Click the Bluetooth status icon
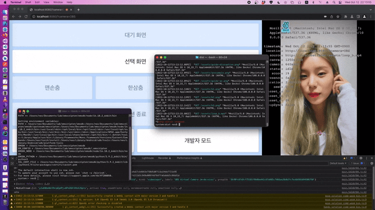Image resolution: width=375 pixels, height=210 pixels. coord(313,2)
